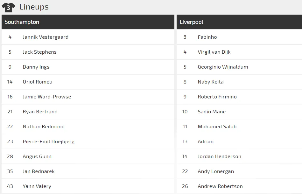The width and height of the screenshot is (302, 194).
Task: Open Mohamed Salah's player link
Action: (x=217, y=127)
